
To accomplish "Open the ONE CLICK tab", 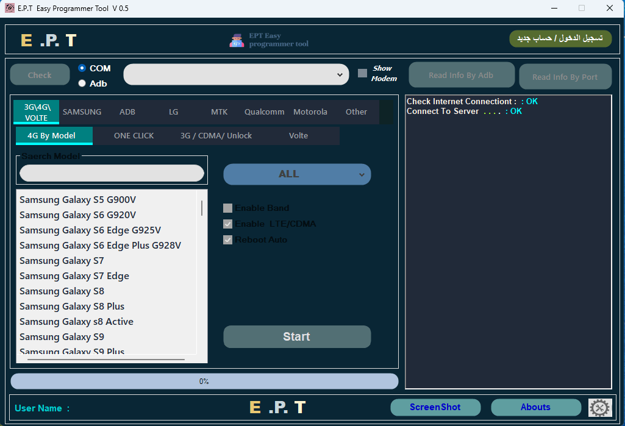I will click(134, 135).
